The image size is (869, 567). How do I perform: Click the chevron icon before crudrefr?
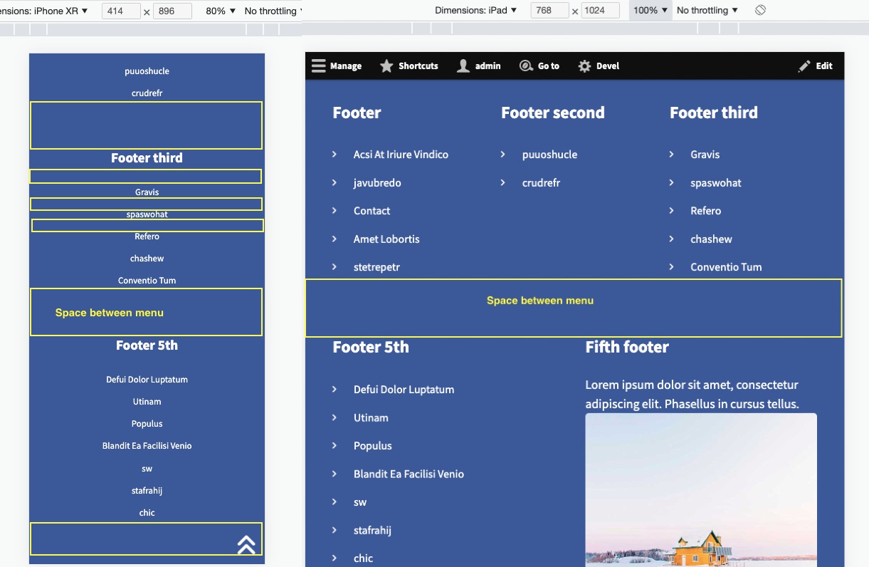point(503,183)
